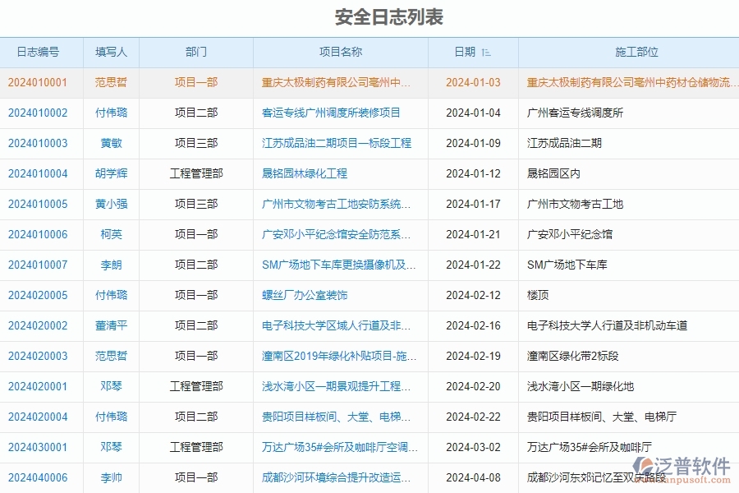Click filler name 邓琴 in 2024030001 row
This screenshot has height=493, width=739.
111,447
